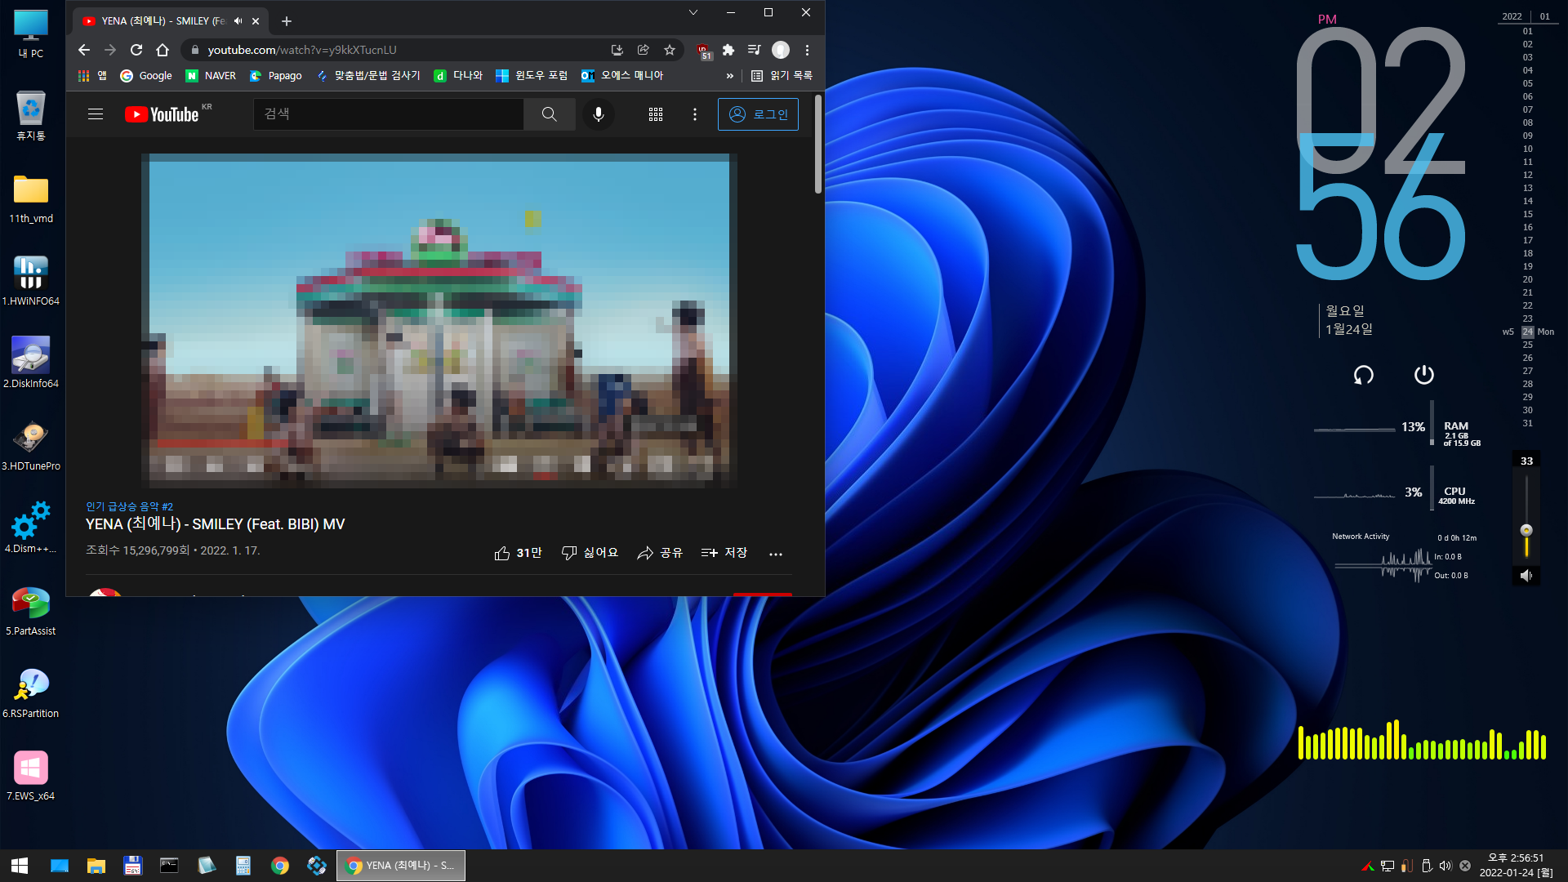Like the video with 31만 thumbs up

click(518, 553)
